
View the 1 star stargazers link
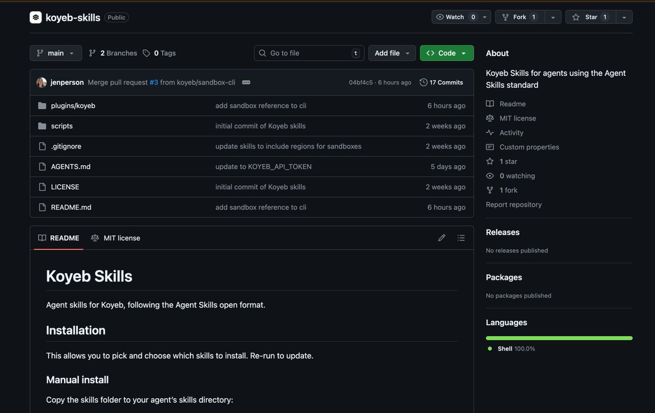point(508,161)
